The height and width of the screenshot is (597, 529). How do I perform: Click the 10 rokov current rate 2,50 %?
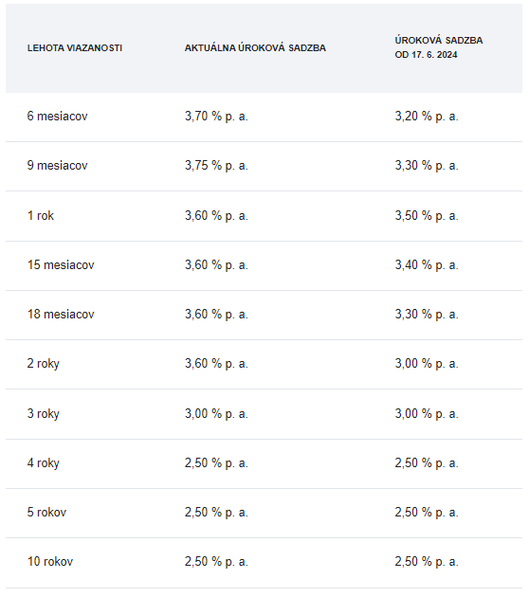point(216,562)
